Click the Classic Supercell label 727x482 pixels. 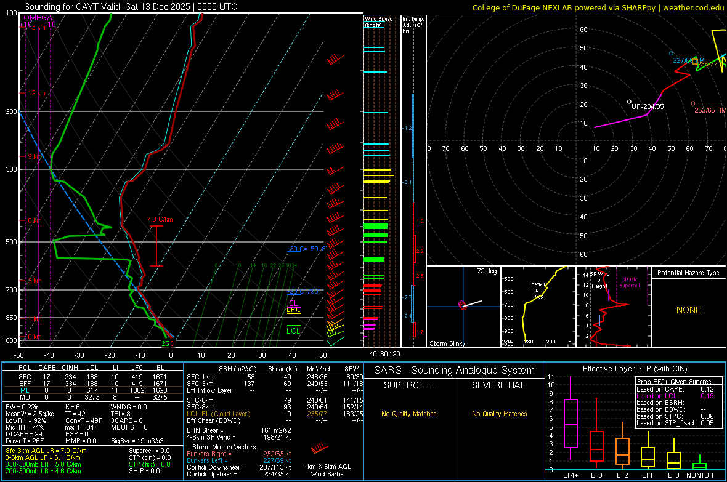coord(629,283)
